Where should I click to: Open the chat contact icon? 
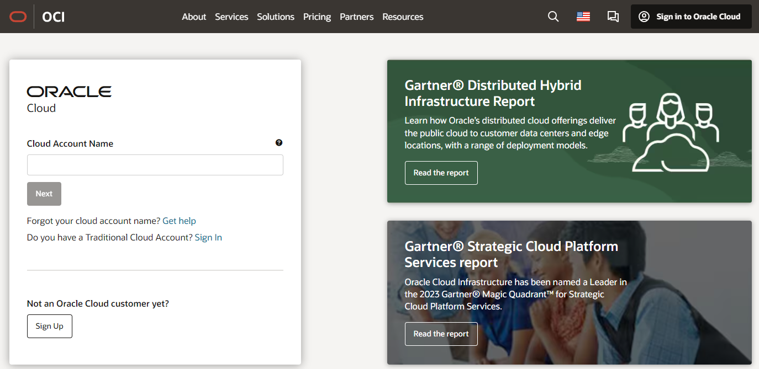[613, 17]
